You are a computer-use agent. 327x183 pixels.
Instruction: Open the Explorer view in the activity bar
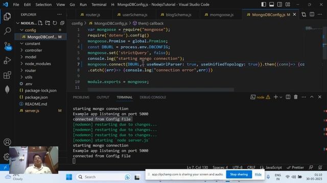(7, 17)
